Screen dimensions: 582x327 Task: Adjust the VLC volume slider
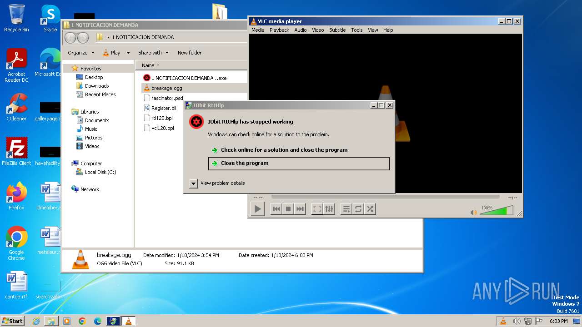coord(497,211)
